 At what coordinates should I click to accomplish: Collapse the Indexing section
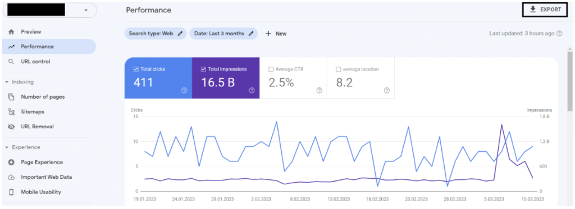[7, 82]
